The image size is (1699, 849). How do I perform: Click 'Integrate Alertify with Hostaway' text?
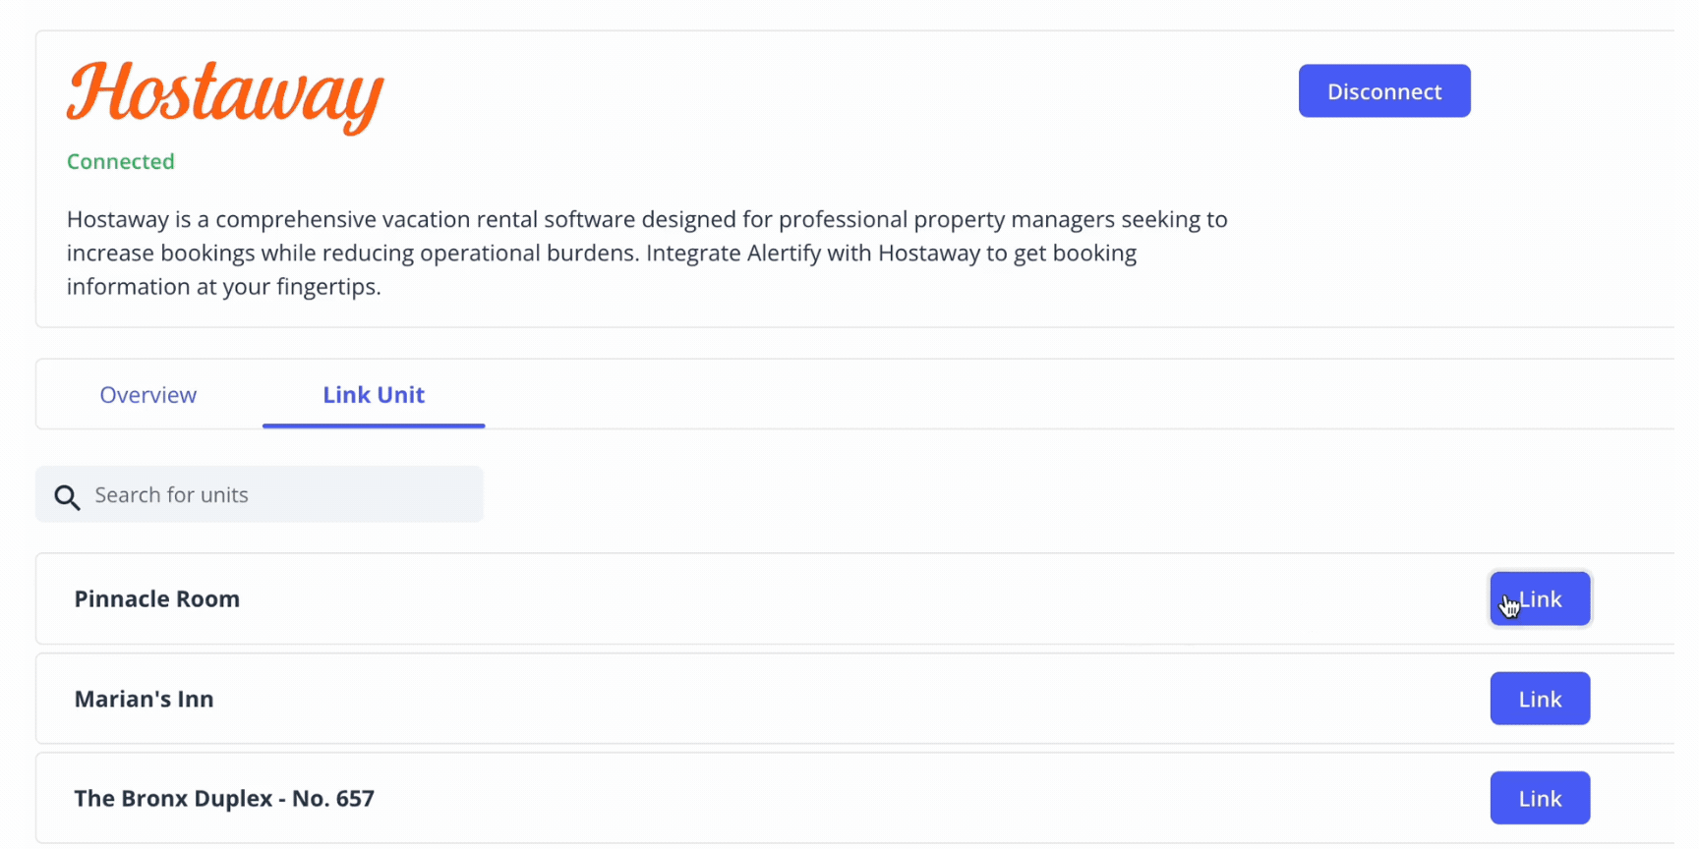(x=813, y=254)
